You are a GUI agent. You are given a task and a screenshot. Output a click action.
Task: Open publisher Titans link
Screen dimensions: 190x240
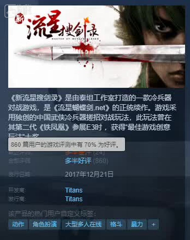[x=74, y=199]
